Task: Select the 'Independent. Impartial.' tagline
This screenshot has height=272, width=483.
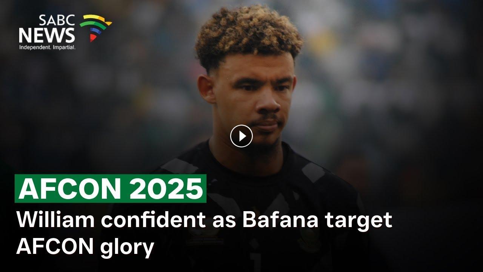Action: click(47, 47)
